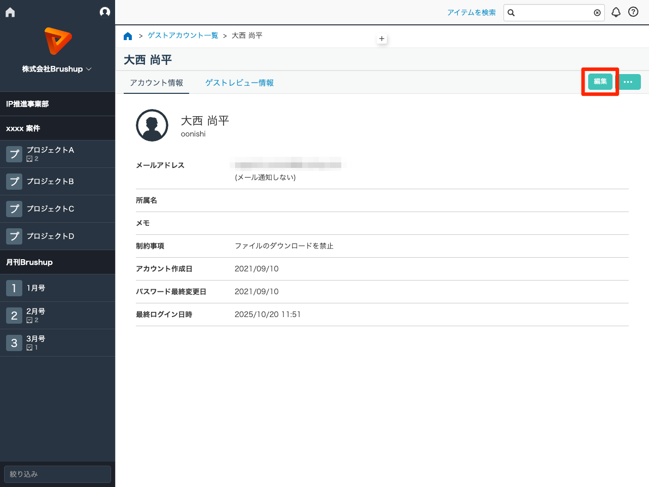This screenshot has width=649, height=487.
Task: Open the 株式会社Brushup workspace dropdown
Action: (x=57, y=69)
